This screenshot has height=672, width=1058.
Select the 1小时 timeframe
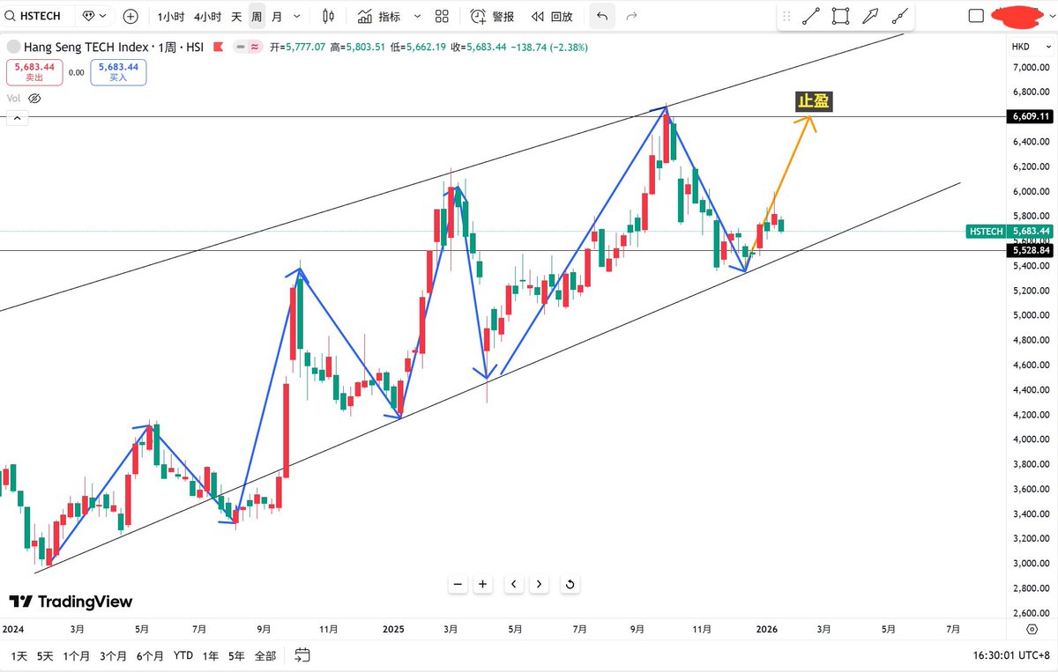[171, 16]
